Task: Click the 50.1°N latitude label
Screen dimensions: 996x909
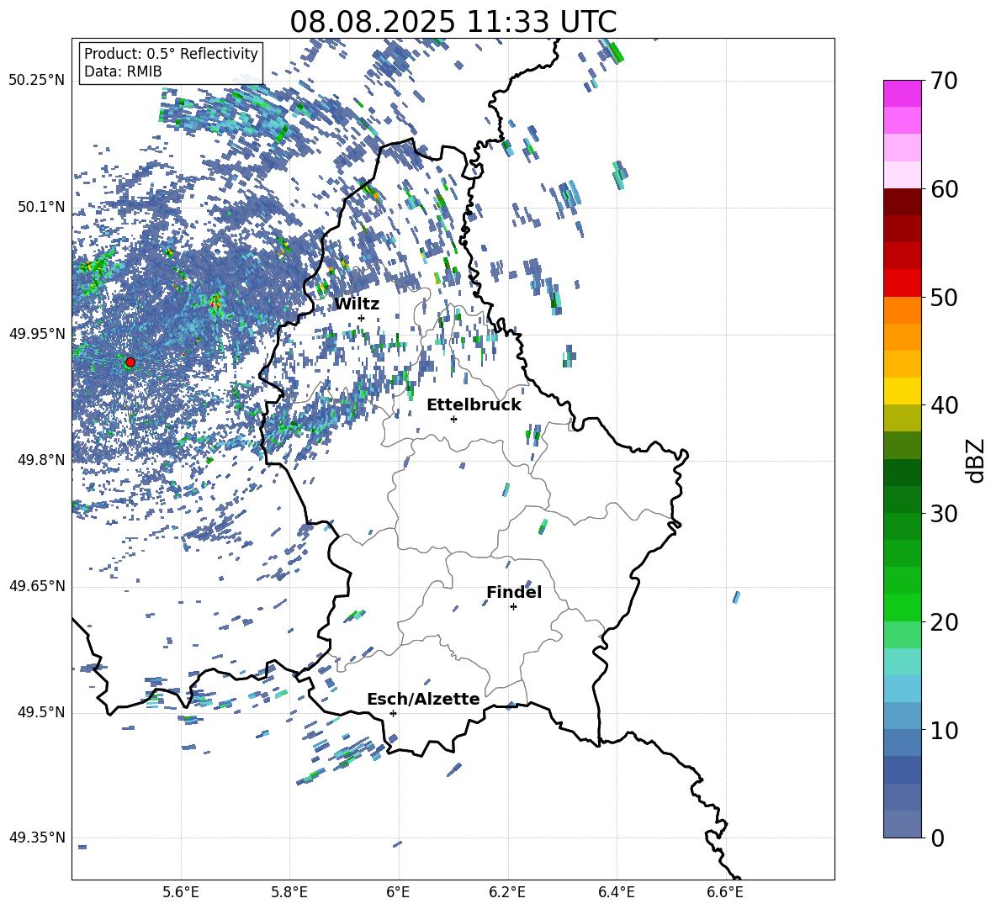Action: coord(42,208)
